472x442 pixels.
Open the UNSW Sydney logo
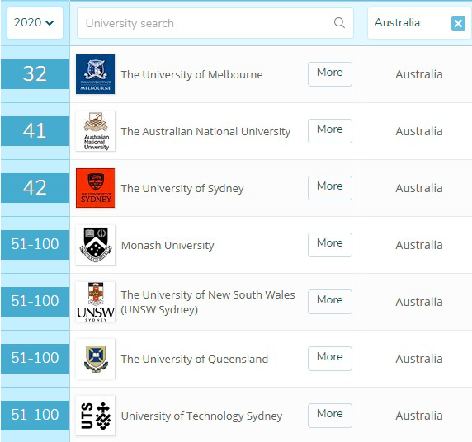pos(95,302)
